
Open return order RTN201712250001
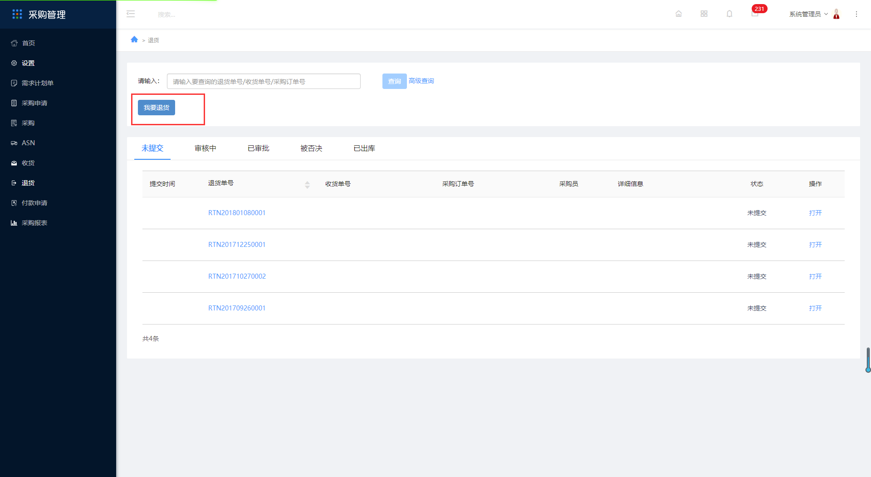tap(237, 245)
